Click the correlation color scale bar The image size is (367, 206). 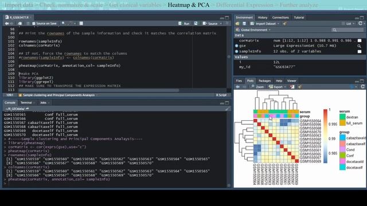pyautogui.click(x=325, y=136)
